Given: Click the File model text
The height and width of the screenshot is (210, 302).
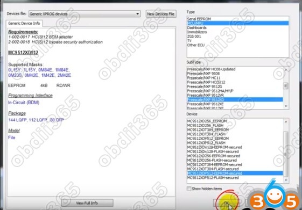Looking at the screenshot, I should tap(11, 137).
